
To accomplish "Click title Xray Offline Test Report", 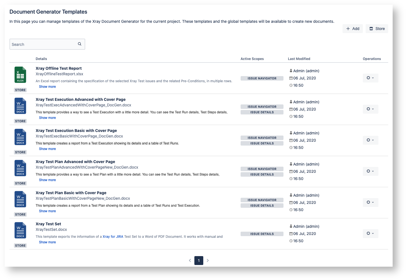I will [x=58, y=68].
